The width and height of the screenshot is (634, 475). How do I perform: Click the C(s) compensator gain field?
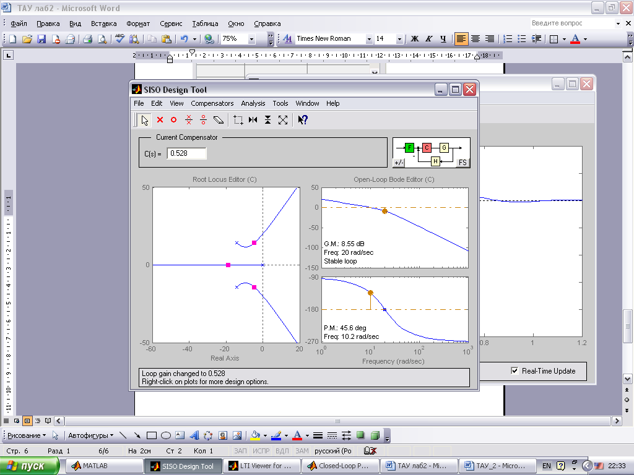tap(186, 153)
